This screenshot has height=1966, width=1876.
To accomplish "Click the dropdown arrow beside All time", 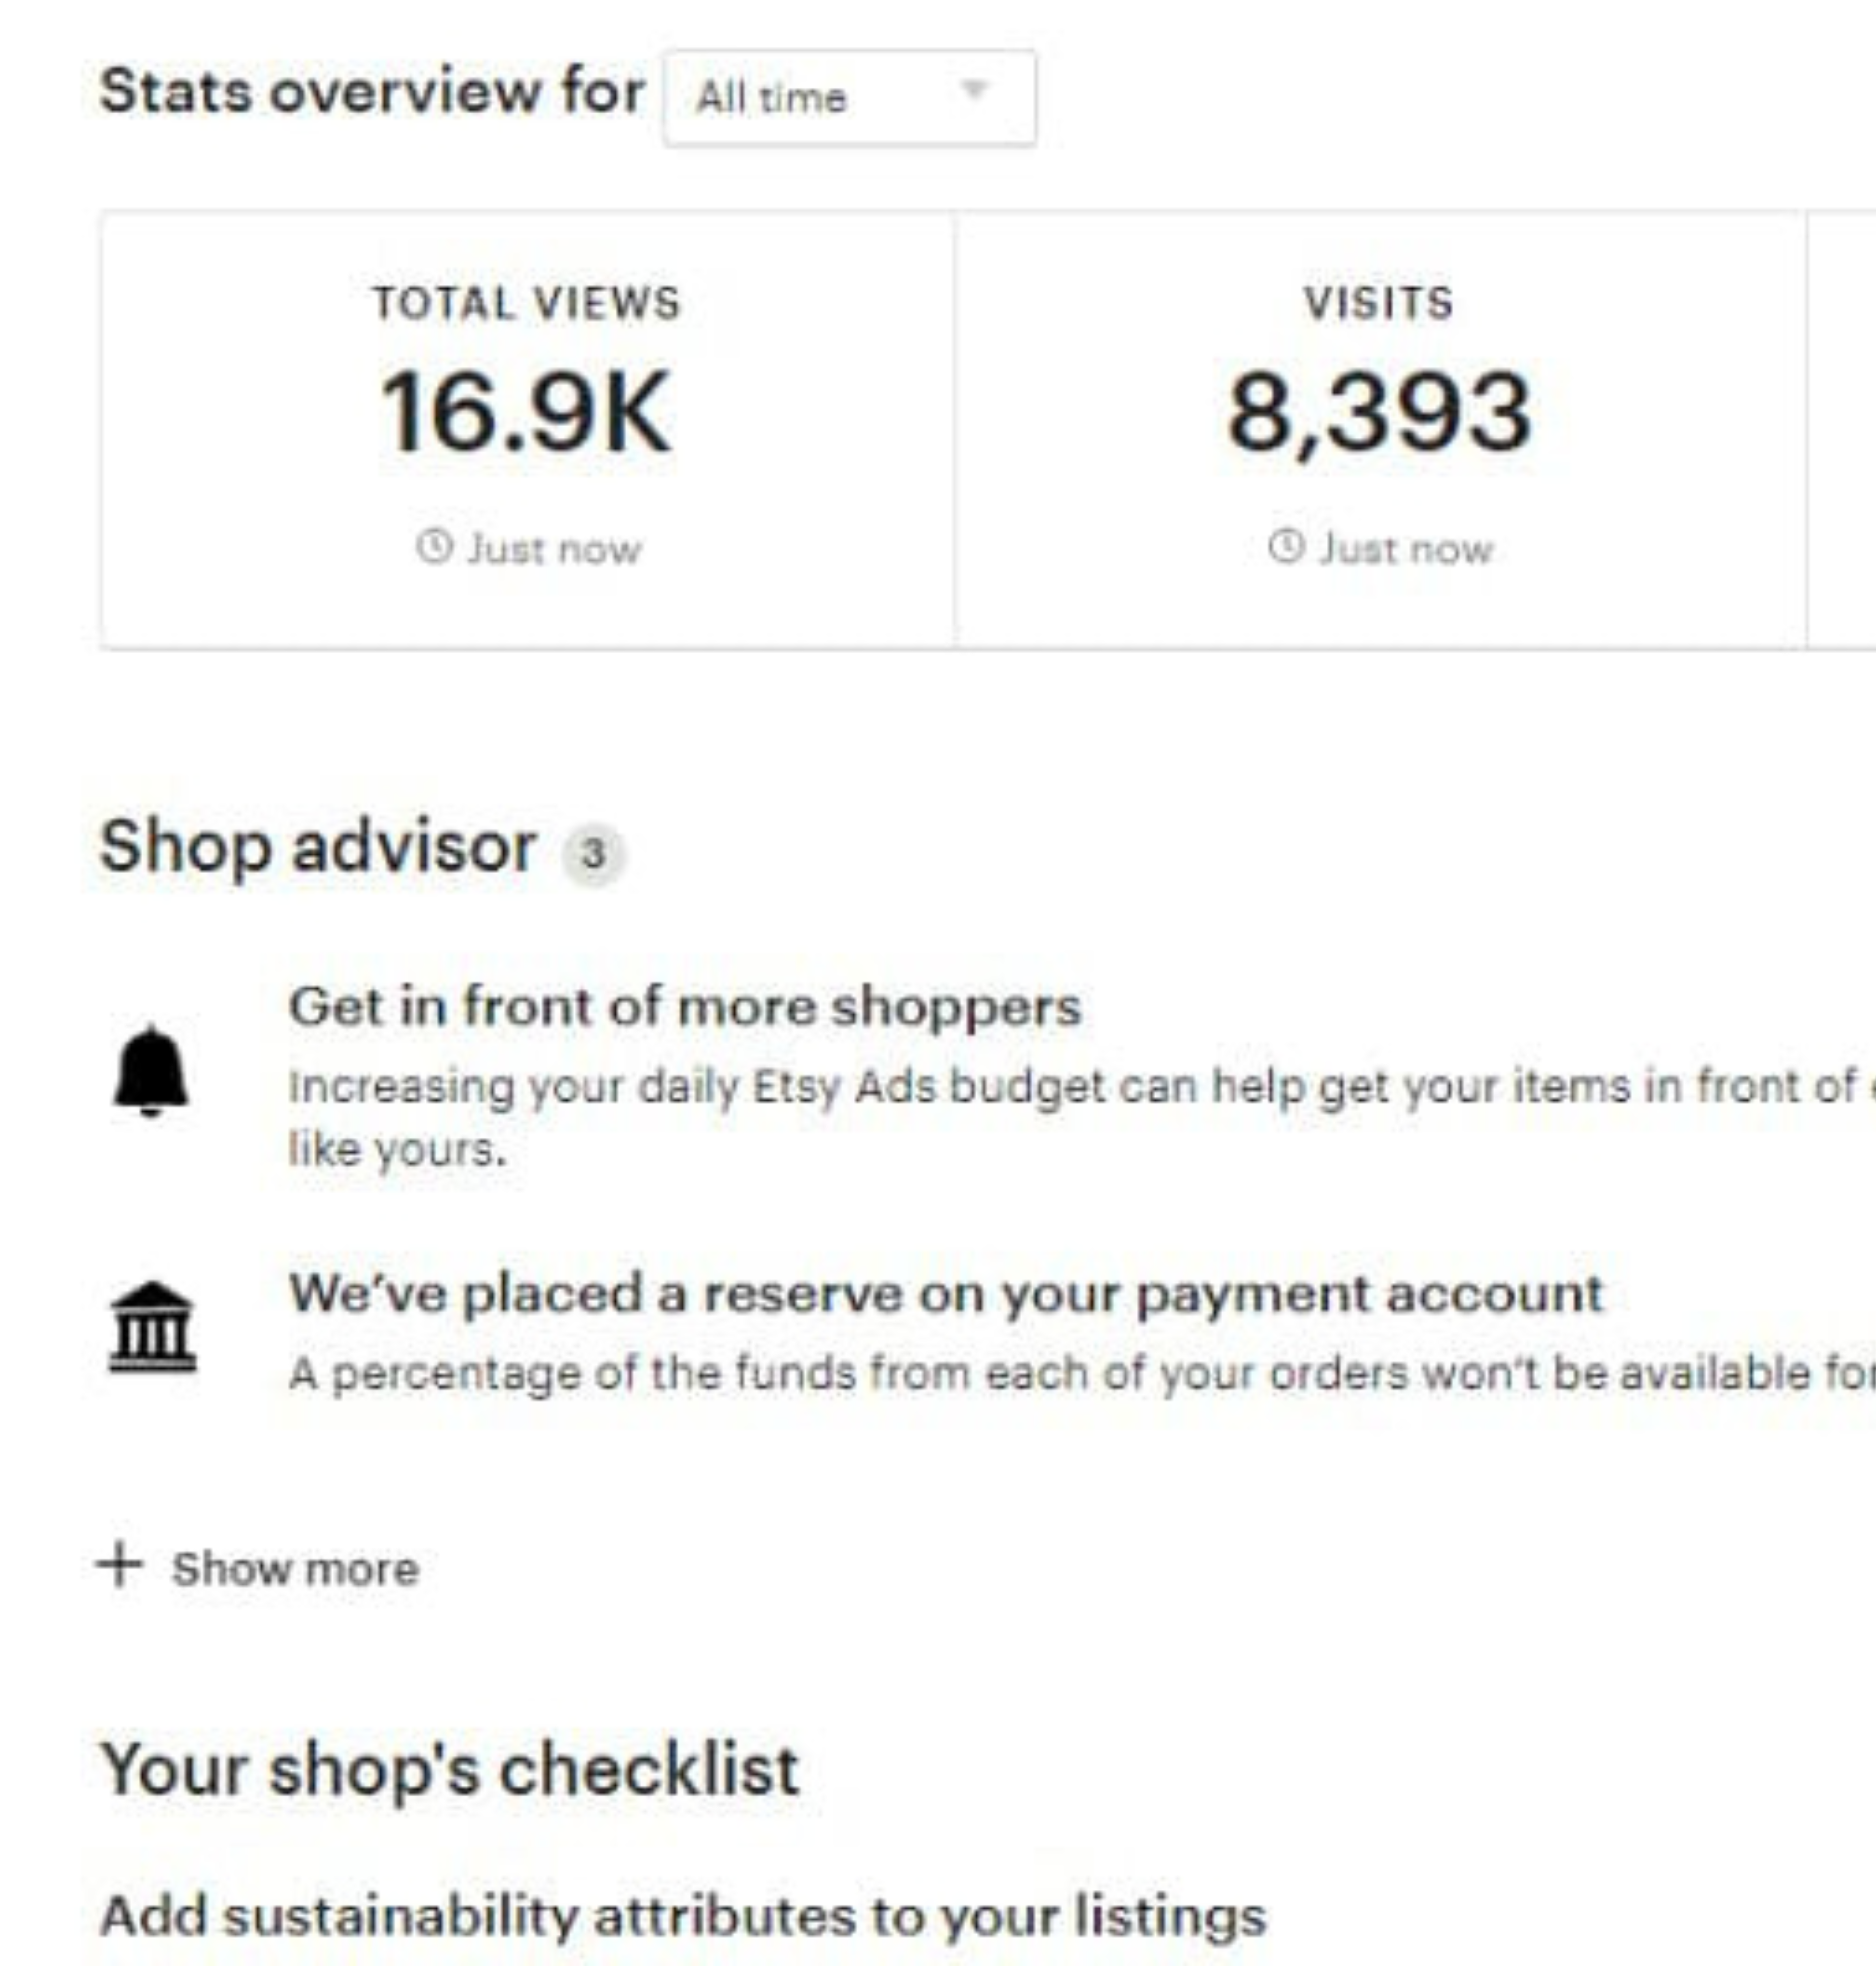I will click(974, 92).
